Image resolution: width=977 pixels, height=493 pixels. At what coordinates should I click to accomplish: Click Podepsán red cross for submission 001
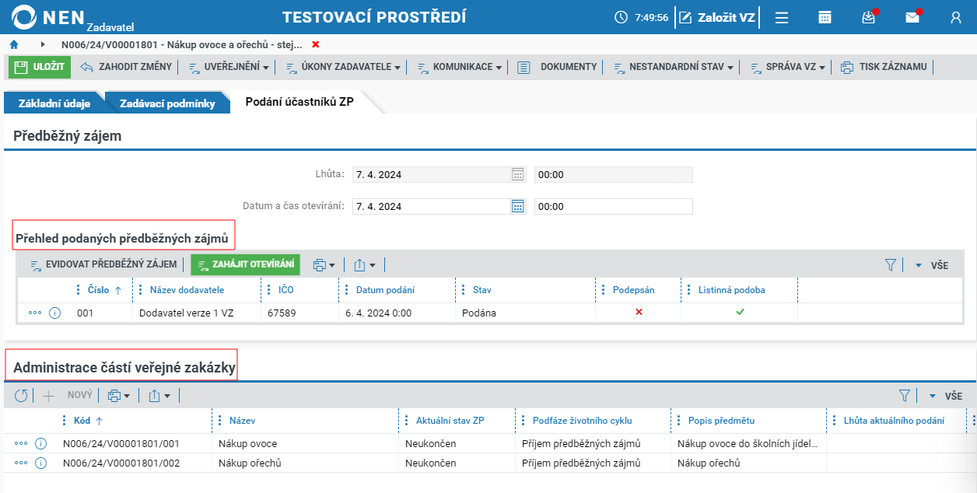(639, 312)
